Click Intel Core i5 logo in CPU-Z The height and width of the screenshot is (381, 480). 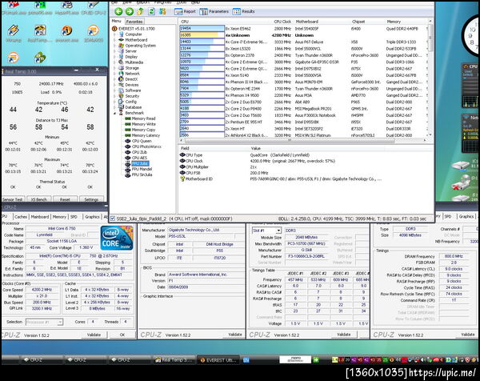pyautogui.click(x=117, y=238)
